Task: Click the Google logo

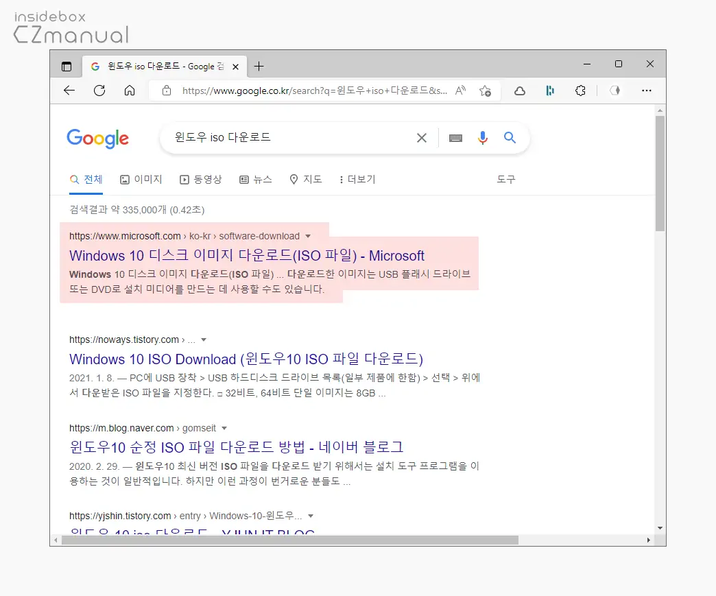Action: (97, 138)
